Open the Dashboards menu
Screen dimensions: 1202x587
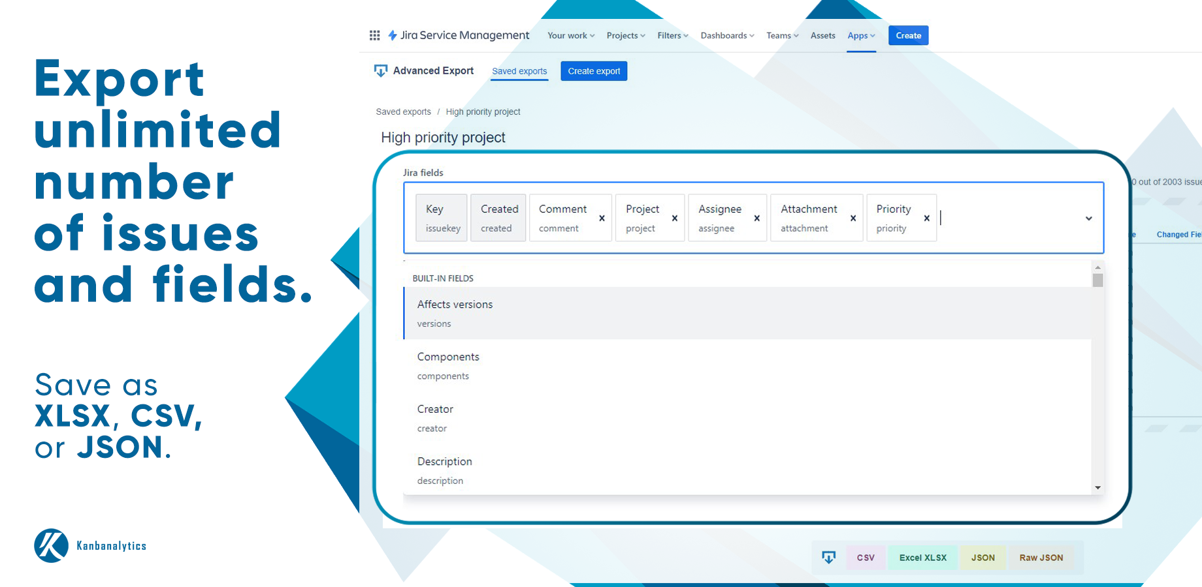pos(727,35)
